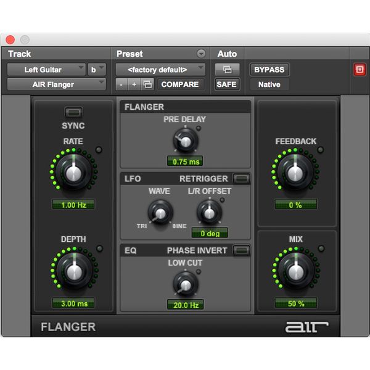Click the PRE DELAY automation indicator LED
The width and height of the screenshot is (370, 370).
tap(199, 128)
